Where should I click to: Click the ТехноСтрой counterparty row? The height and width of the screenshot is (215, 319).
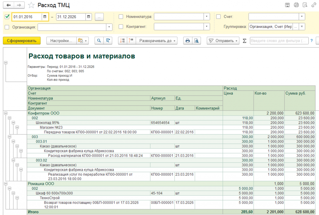(x=50, y=198)
